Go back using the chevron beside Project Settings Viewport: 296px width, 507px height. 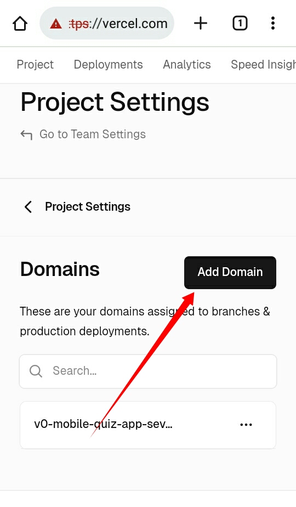point(29,207)
